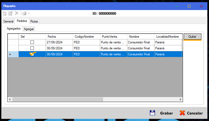Open the print options dropdown arrow

29,13
